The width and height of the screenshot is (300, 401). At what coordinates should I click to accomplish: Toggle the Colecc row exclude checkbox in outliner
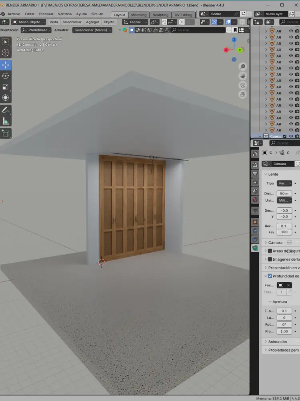click(x=285, y=136)
